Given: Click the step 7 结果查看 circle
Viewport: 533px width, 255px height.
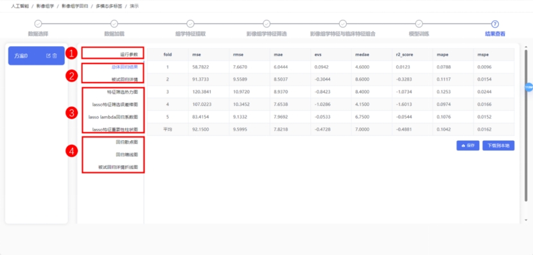Looking at the screenshot, I should pos(495,24).
